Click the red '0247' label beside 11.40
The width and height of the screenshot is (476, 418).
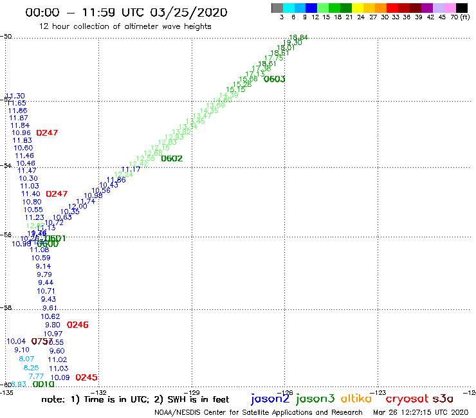(x=57, y=194)
